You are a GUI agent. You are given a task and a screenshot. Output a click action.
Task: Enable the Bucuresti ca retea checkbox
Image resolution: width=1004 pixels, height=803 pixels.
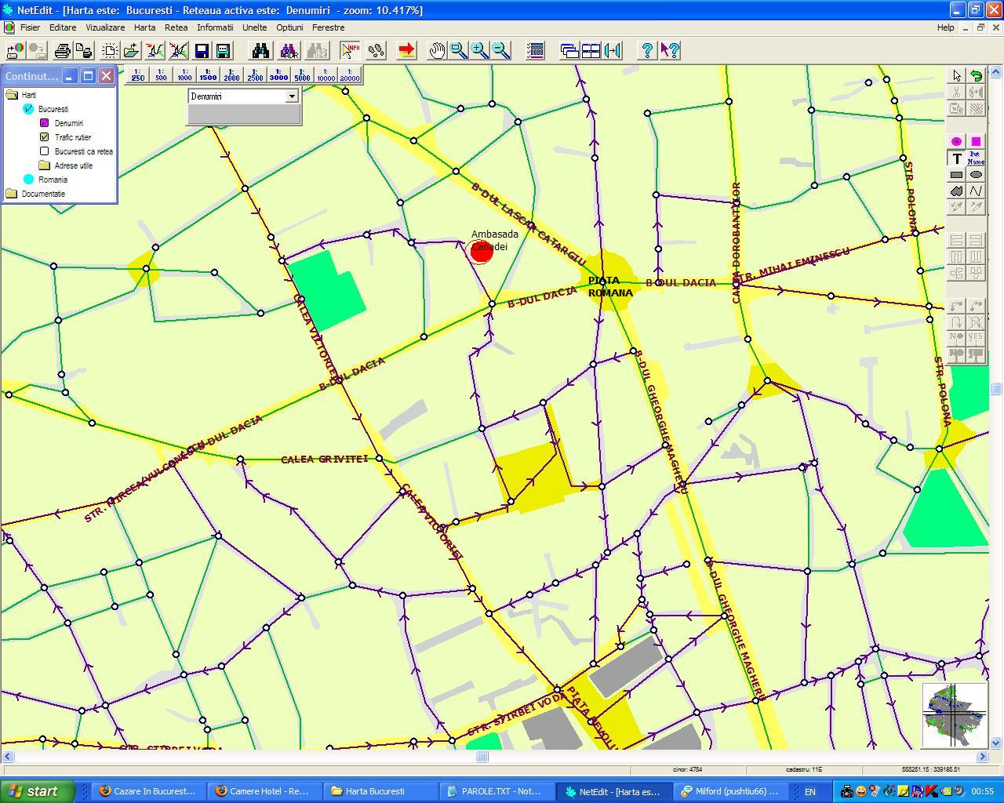[45, 151]
